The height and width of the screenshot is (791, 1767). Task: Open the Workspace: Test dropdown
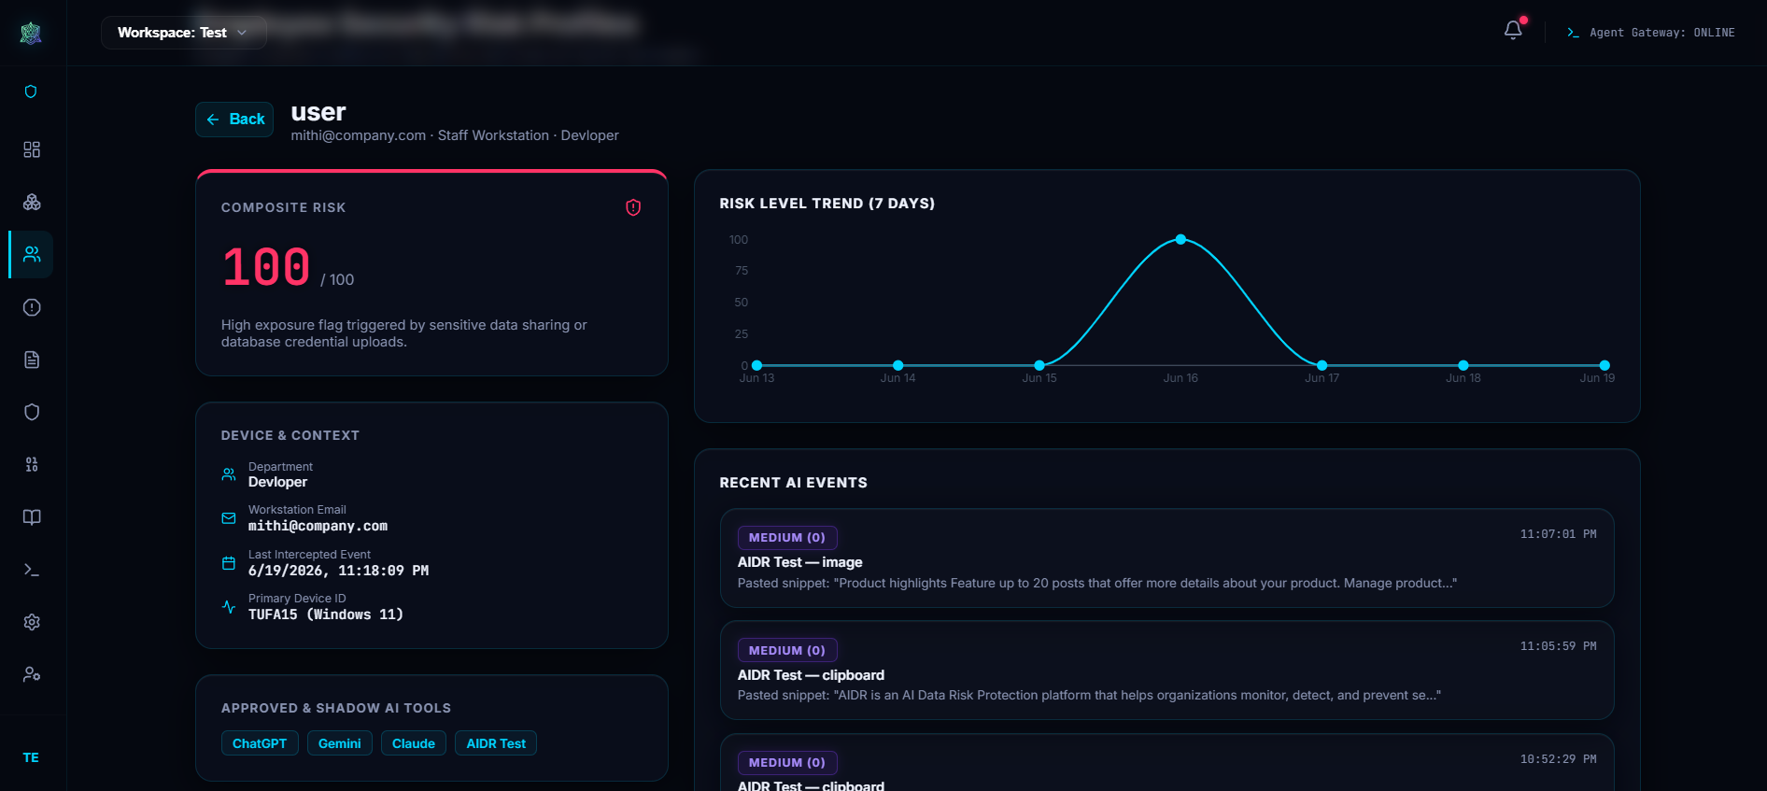184,33
